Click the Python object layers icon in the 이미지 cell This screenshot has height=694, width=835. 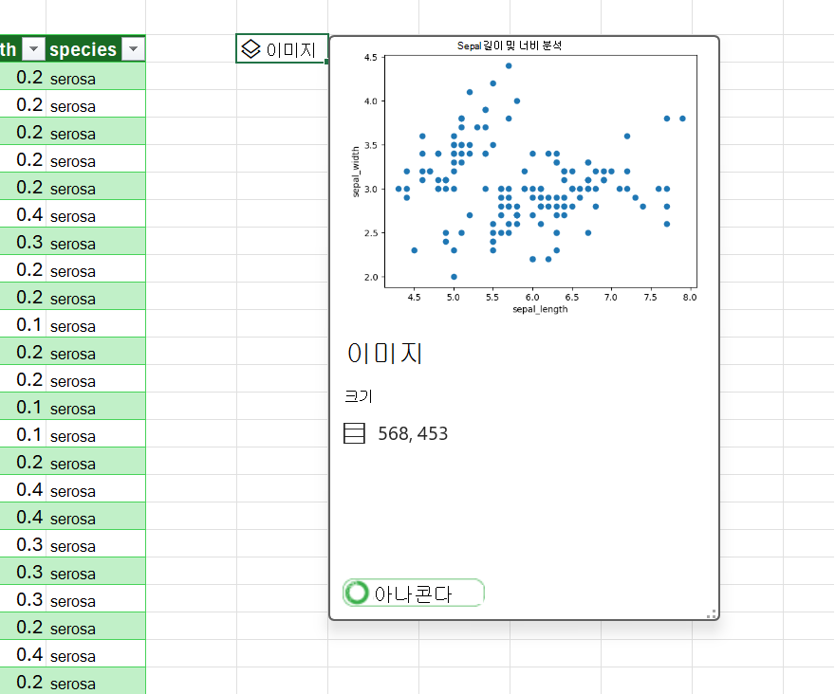(x=250, y=49)
